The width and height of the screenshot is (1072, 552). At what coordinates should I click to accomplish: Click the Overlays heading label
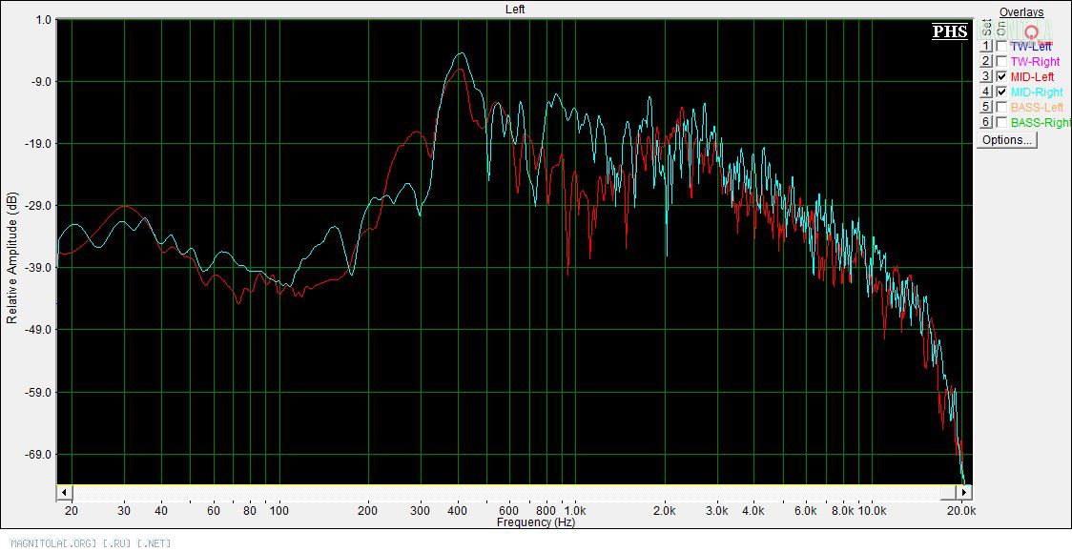pyautogui.click(x=1020, y=12)
